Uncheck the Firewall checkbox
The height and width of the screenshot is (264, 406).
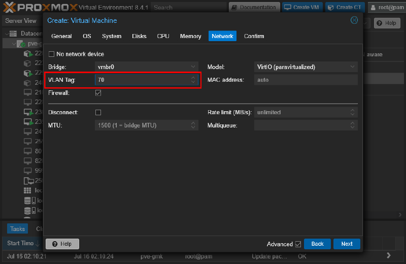[98, 93]
